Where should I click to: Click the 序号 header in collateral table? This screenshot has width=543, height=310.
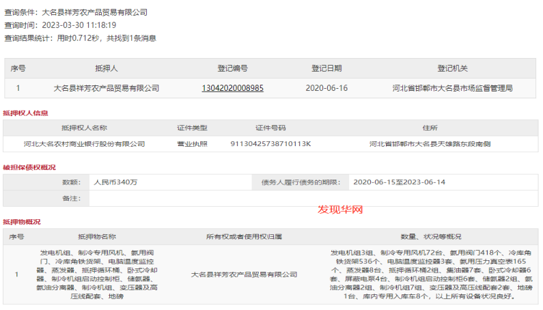coord(16,236)
